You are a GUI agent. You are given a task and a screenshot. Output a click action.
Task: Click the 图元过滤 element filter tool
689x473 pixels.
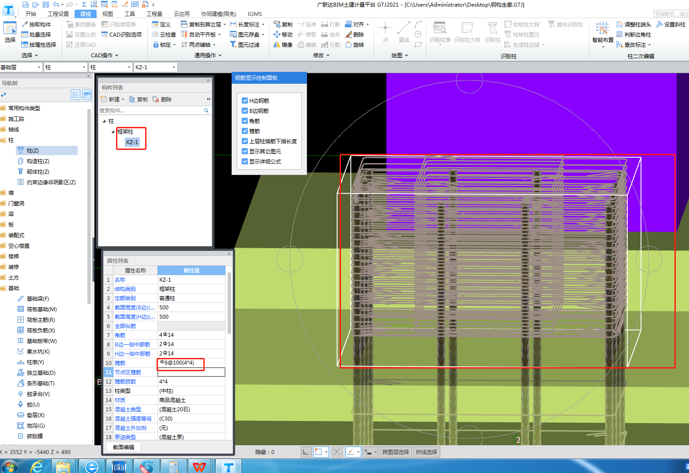pyautogui.click(x=245, y=45)
